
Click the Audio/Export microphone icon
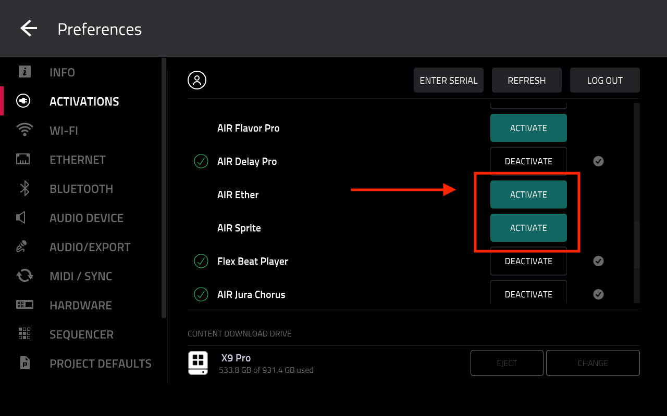coord(21,246)
